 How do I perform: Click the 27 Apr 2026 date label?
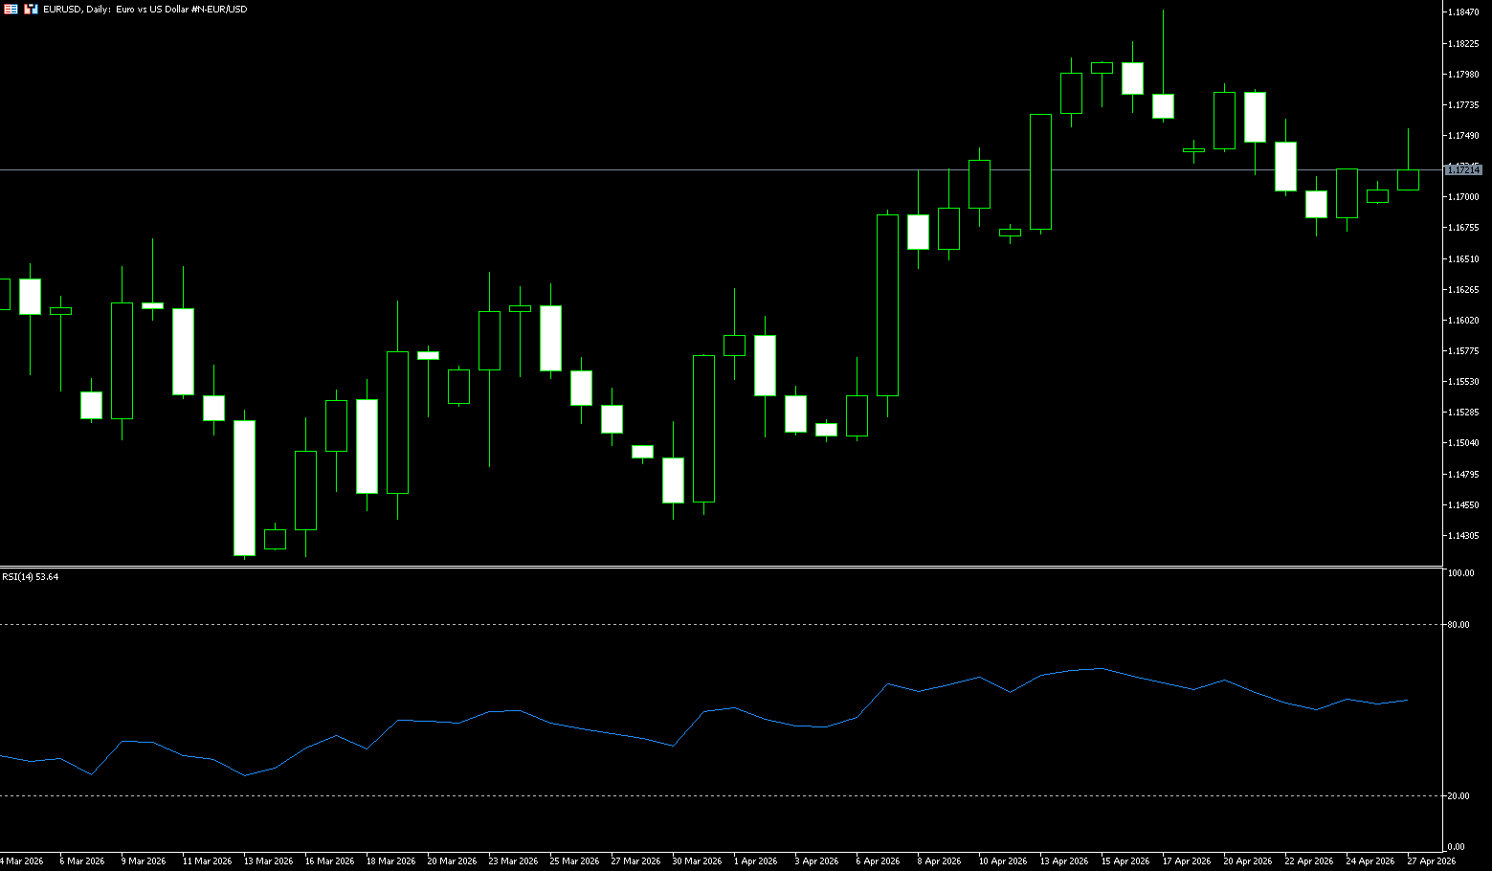(1432, 861)
